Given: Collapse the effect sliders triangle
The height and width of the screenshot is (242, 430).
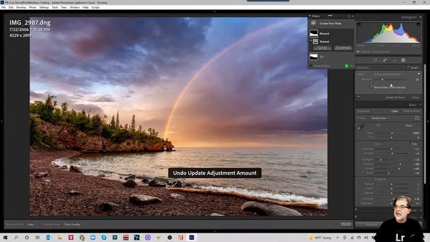Looking at the screenshot, I should tap(419, 74).
